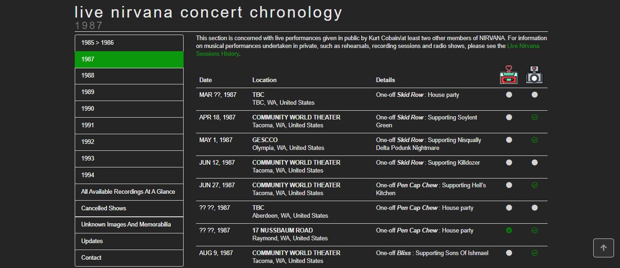Click the scroll-to-top arrow button
The width and height of the screenshot is (620, 268).
603,248
